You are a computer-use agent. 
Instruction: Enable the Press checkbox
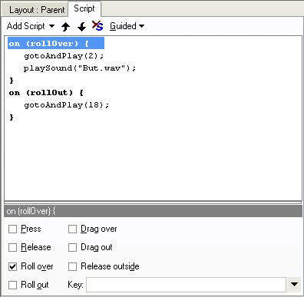12,229
